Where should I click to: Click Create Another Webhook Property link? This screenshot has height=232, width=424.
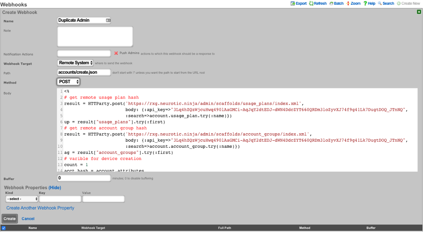pyautogui.click(x=40, y=208)
